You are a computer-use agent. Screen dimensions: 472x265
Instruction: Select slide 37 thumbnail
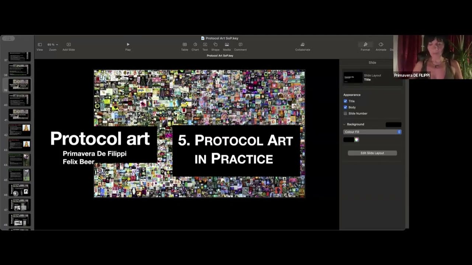(x=20, y=56)
